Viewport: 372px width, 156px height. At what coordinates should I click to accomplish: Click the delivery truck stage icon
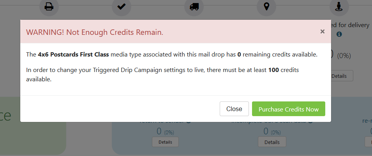point(194,7)
